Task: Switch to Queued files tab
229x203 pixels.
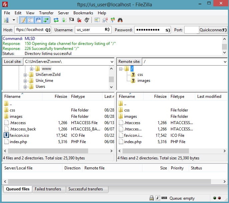Action: tap(18, 189)
